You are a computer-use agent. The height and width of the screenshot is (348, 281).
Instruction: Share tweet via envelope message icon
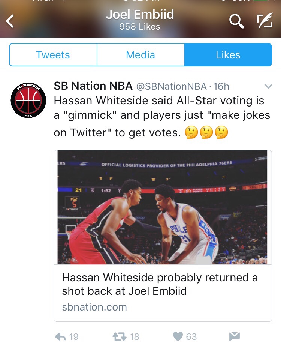click(234, 336)
